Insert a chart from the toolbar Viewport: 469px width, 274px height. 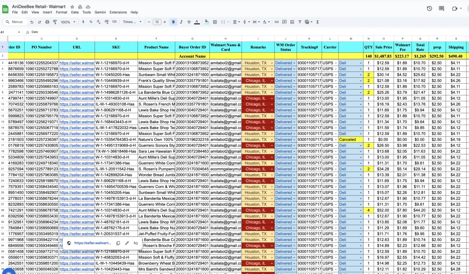(x=292, y=22)
